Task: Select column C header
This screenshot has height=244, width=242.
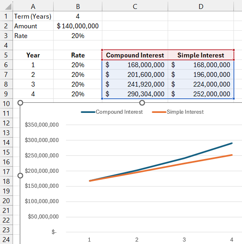Action: [x=135, y=6]
